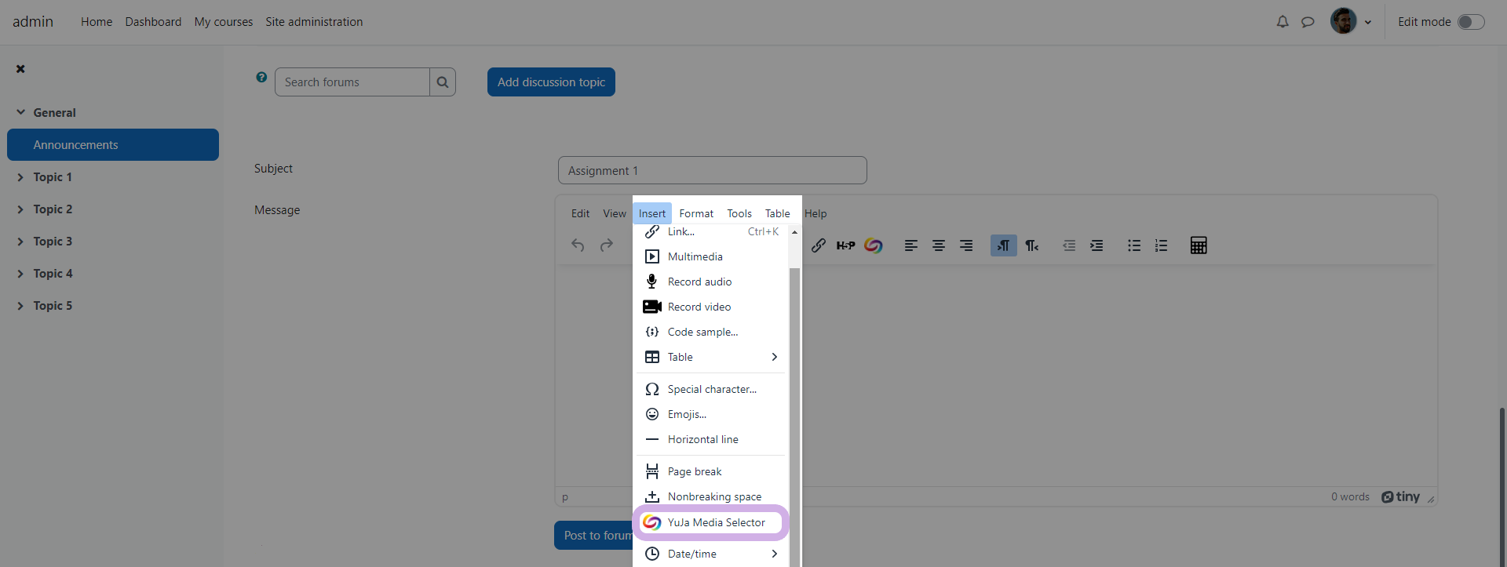The height and width of the screenshot is (567, 1507).
Task: Toggle the messaging drawer speech bubble
Action: [x=1308, y=22]
